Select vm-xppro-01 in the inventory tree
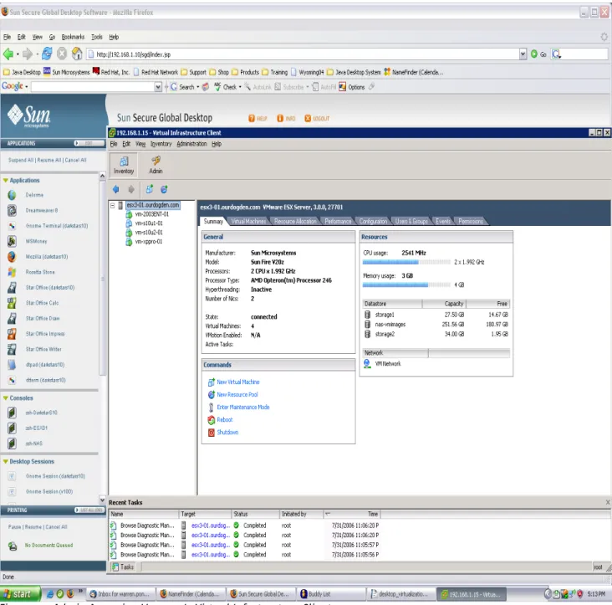 (x=149, y=242)
